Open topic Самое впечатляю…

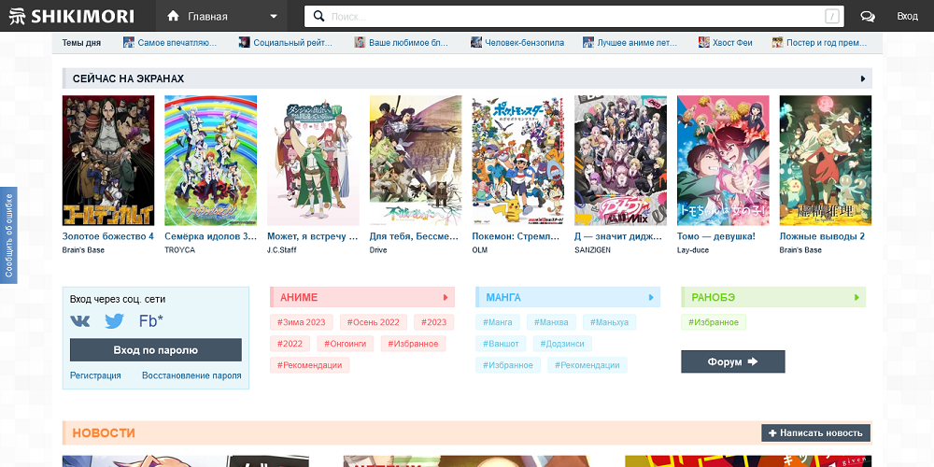[x=177, y=42]
